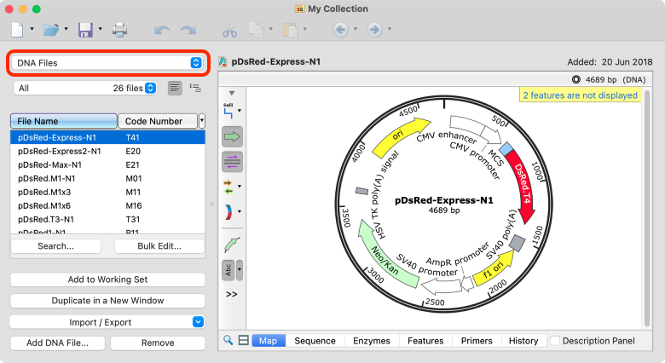
Task: Toggle the orange/green translations arrows icon
Action: (228, 187)
